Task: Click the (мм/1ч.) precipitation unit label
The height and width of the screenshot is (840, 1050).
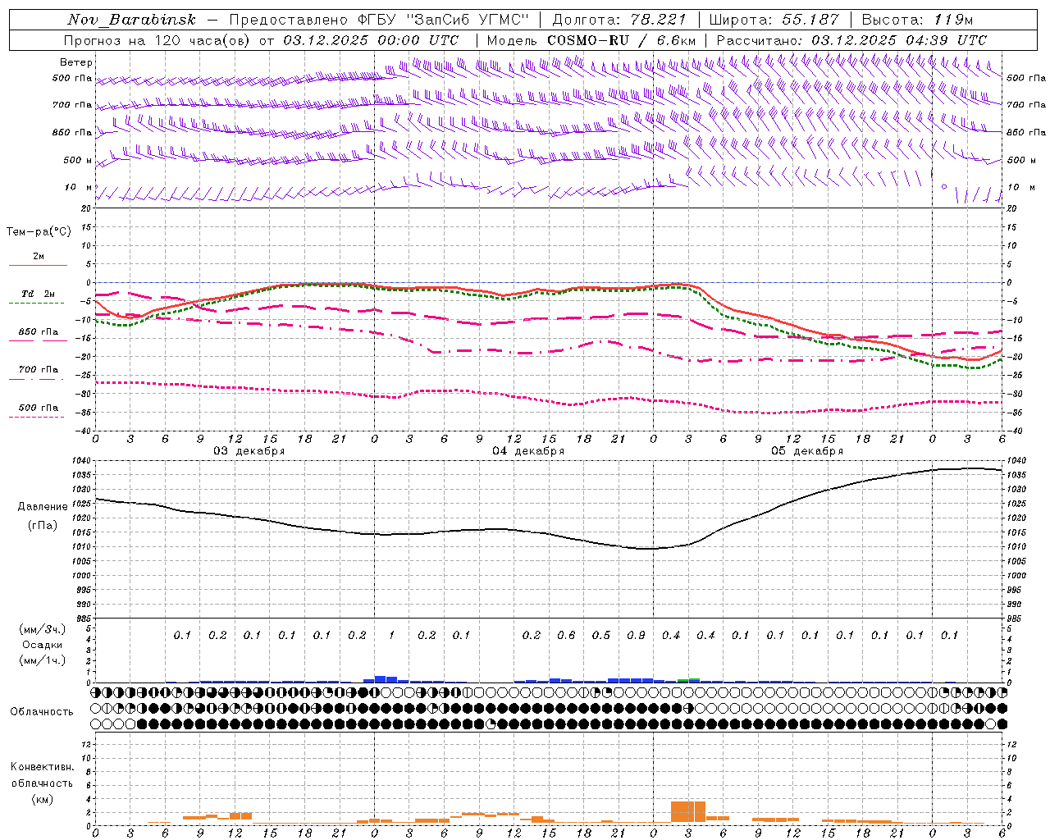Action: click(x=43, y=660)
